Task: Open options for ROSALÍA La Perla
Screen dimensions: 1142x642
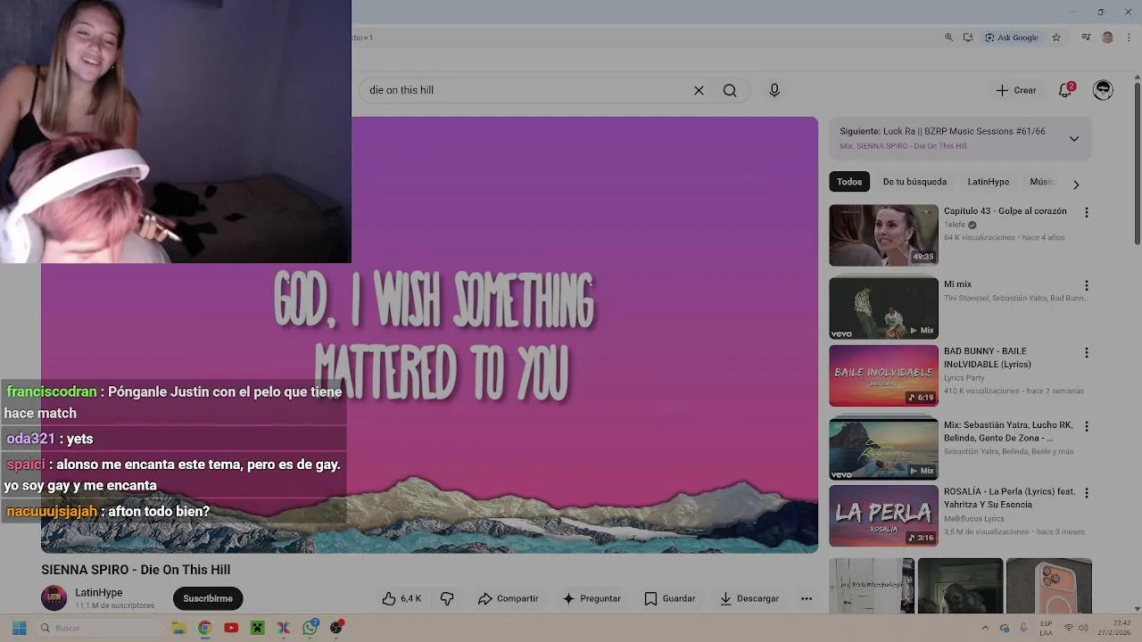Action: pyautogui.click(x=1087, y=492)
